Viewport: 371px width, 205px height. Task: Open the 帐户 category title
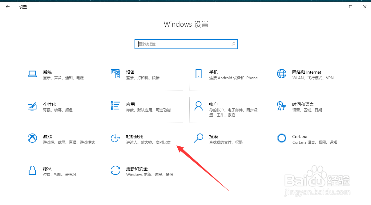click(x=214, y=104)
